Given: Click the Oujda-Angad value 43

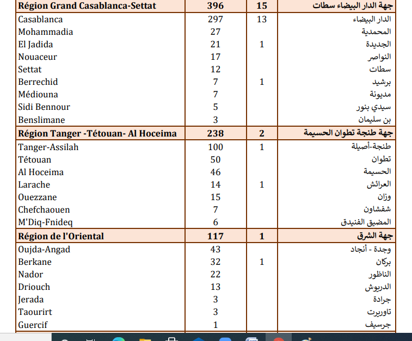Looking at the screenshot, I should coord(216,249).
